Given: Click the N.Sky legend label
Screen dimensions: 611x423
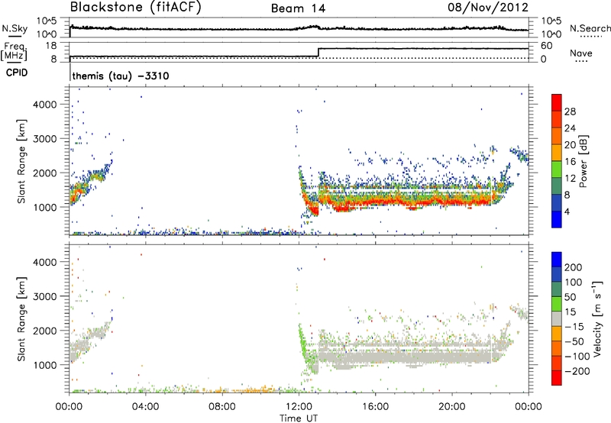Looking at the screenshot, I should click(15, 28).
